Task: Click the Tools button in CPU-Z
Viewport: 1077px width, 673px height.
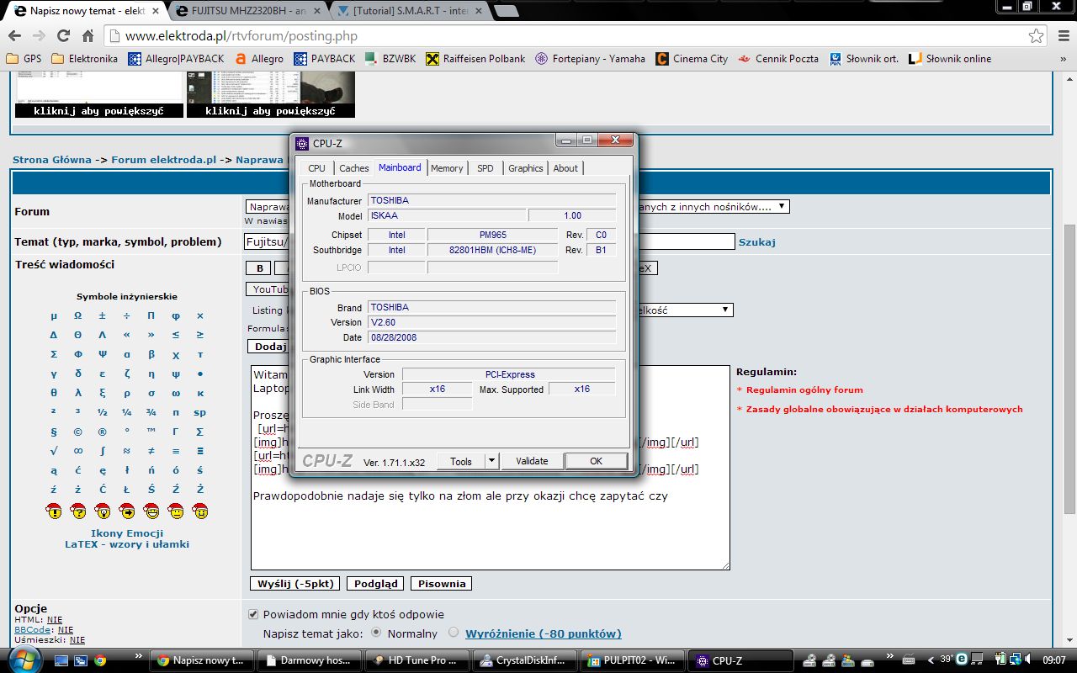Action: (x=461, y=461)
